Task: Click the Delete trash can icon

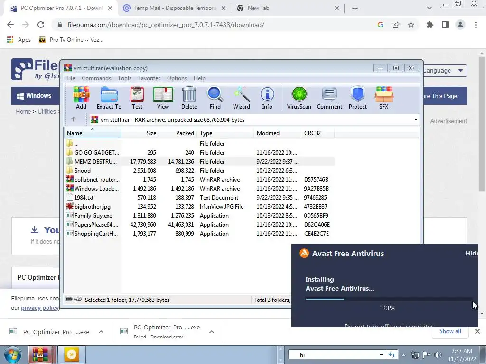Action: (x=189, y=98)
